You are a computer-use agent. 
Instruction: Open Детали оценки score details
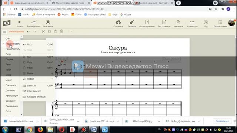[220, 24]
